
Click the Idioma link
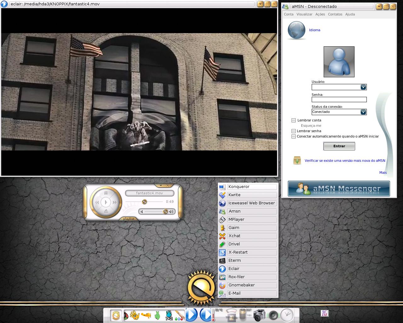coord(315,30)
